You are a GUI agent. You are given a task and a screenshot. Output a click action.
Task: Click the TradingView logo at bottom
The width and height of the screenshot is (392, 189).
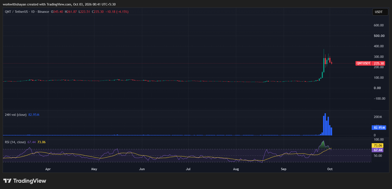tap(25, 181)
